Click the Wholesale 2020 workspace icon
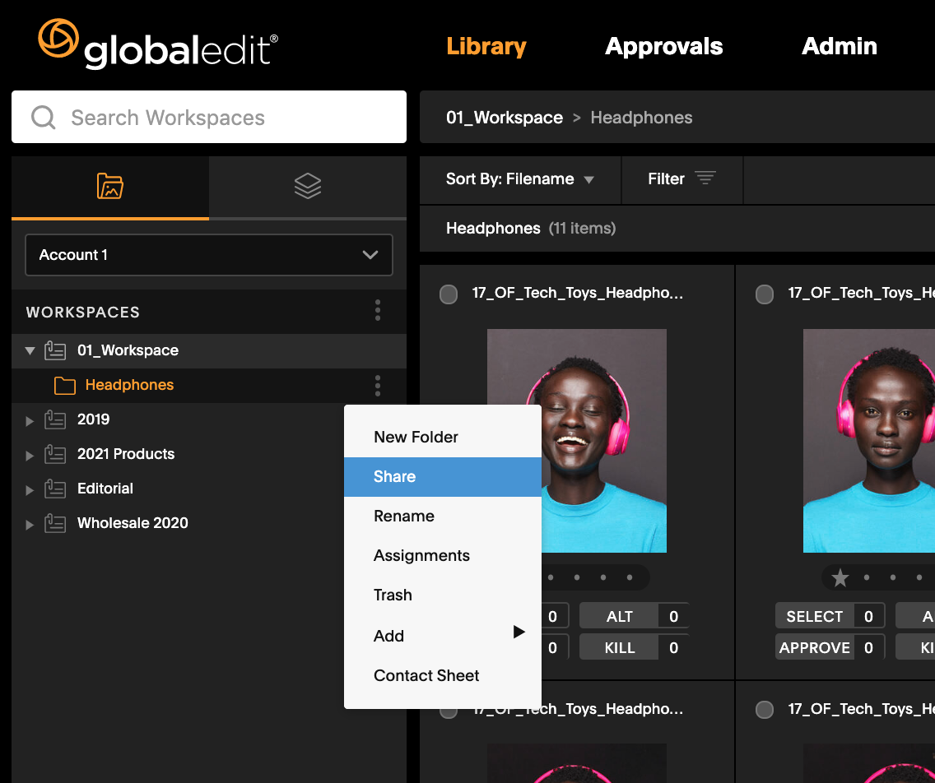Viewport: 935px width, 783px height. [55, 523]
